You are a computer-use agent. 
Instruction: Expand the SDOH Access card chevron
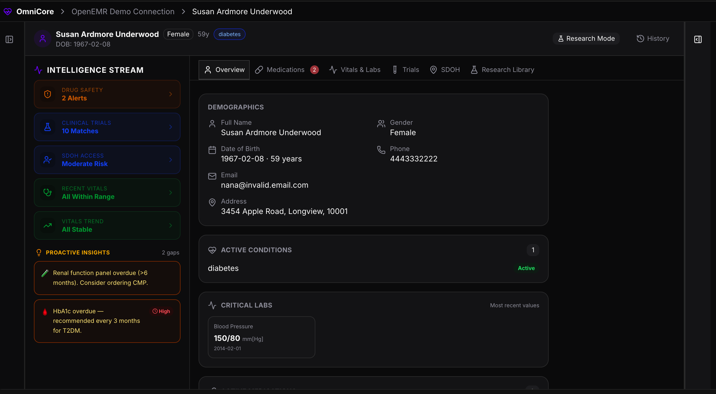coord(171,160)
